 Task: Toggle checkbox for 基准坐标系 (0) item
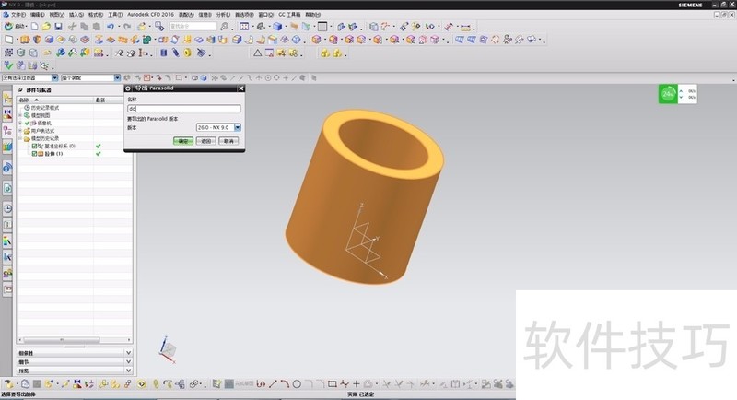click(34, 146)
